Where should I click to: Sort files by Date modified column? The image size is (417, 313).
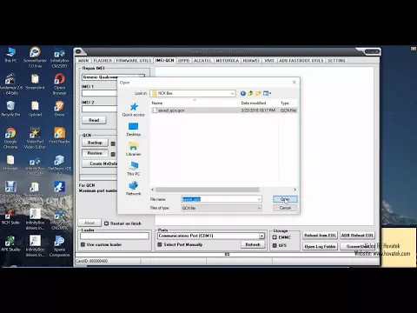254,103
